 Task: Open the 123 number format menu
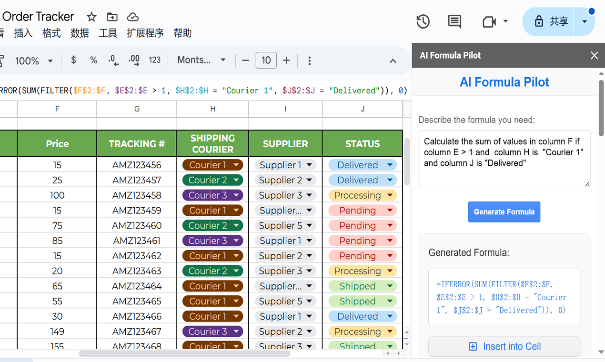point(154,60)
